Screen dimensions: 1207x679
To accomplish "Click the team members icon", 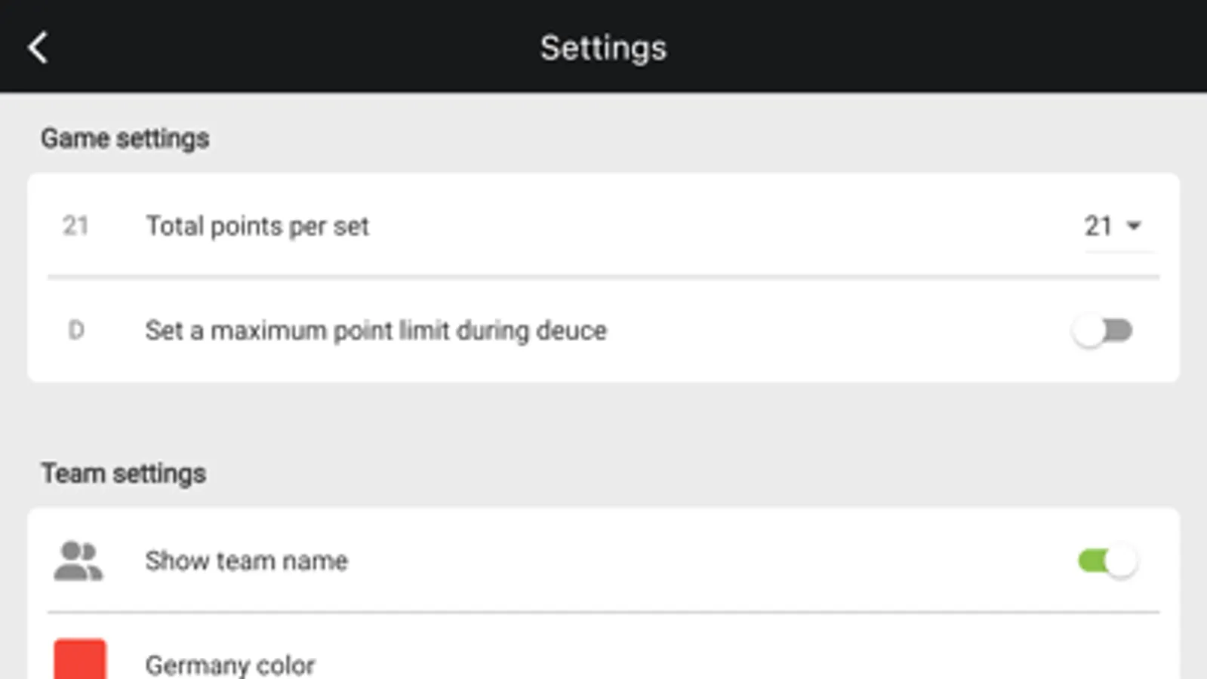I will [x=78, y=560].
